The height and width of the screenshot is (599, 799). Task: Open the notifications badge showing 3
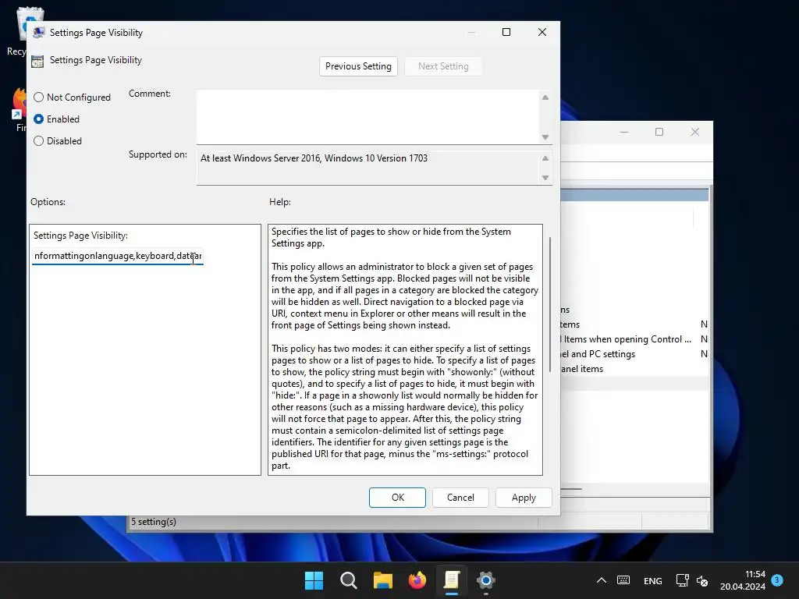(x=777, y=580)
